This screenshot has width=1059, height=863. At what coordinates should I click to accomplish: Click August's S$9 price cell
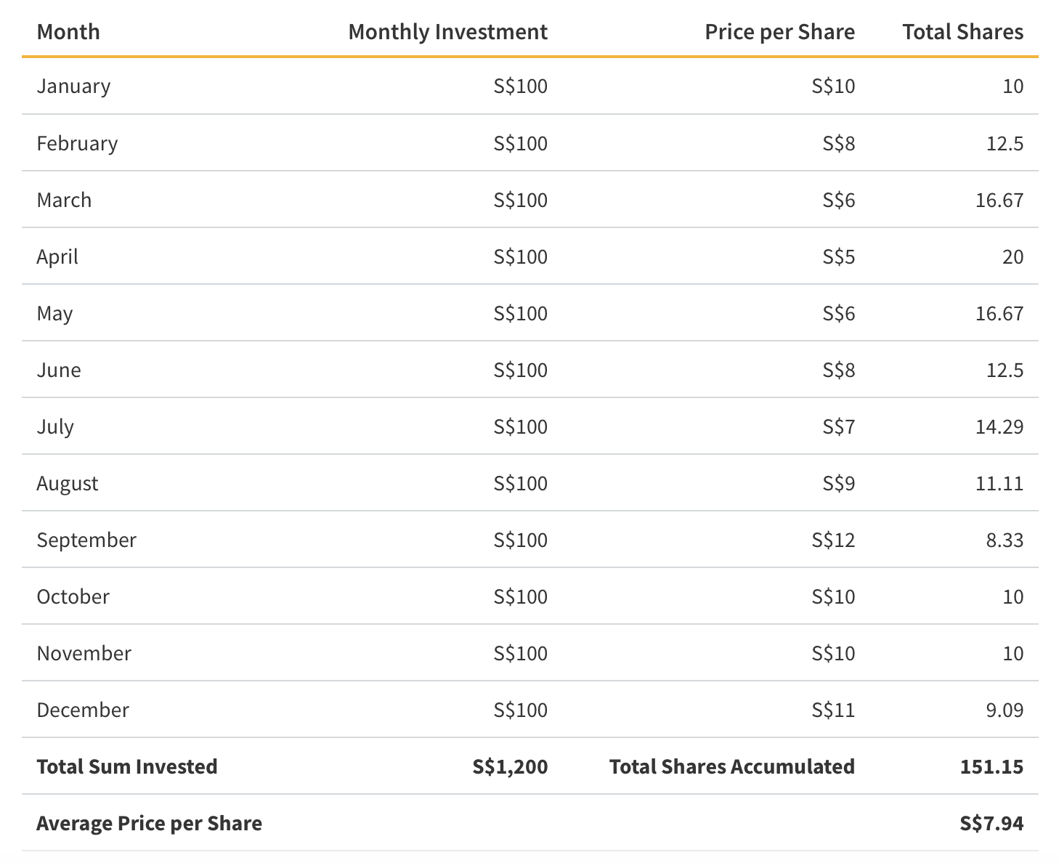pos(838,483)
